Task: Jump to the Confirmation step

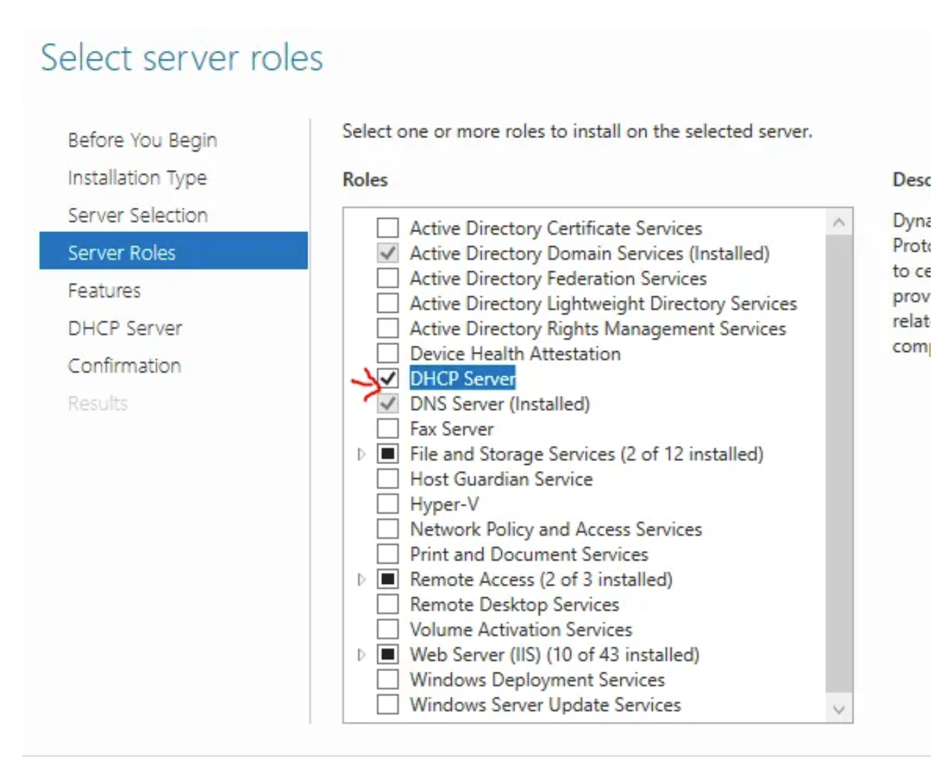Action: 125,366
